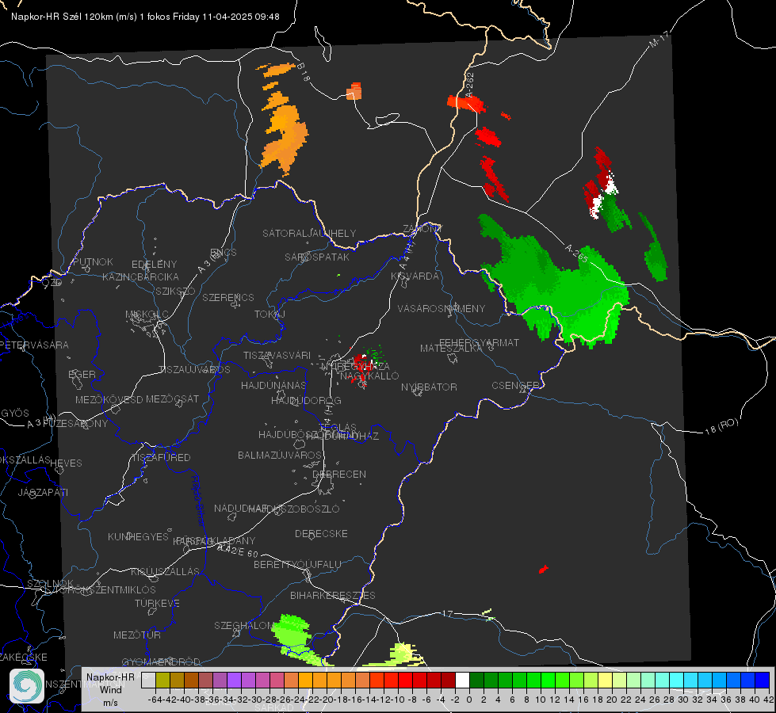The height and width of the screenshot is (713, 776).
Task: Select the A-265 road label
Action: (x=576, y=254)
